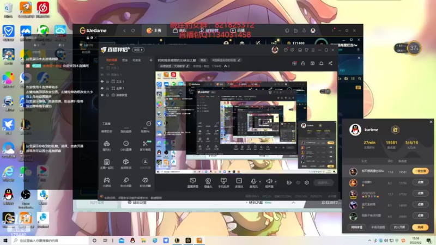436x245 pixels.
Task: Click the share icon above the preview
Action: click(x=330, y=63)
